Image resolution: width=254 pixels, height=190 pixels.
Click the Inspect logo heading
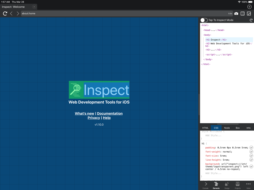(99, 90)
